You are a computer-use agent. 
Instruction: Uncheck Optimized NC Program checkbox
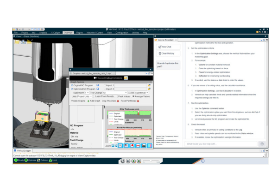[72, 89]
